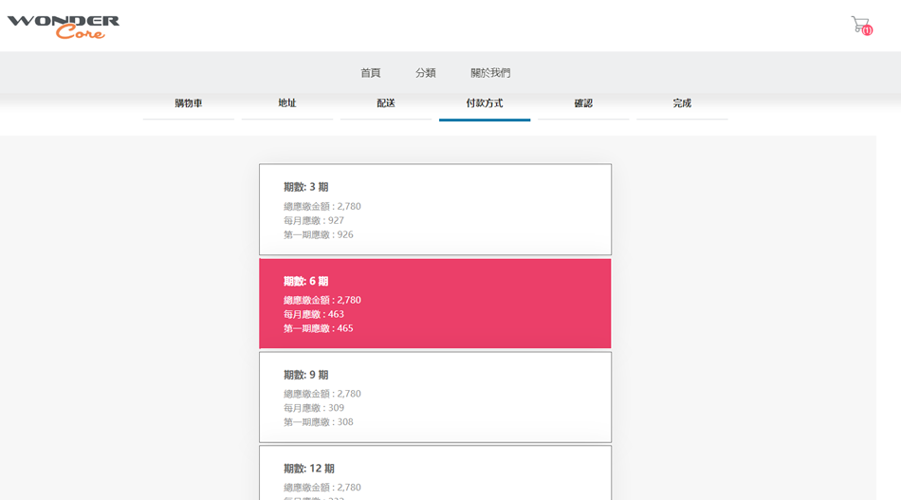The width and height of the screenshot is (901, 500).
Task: Open the 分類 menu item
Action: click(426, 73)
